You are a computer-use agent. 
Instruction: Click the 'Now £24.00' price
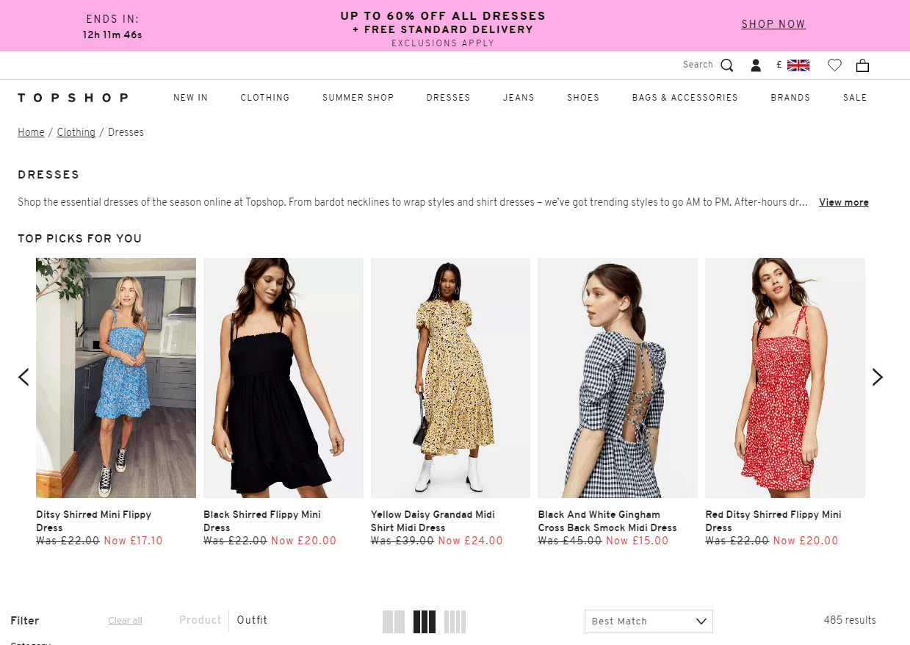point(470,541)
